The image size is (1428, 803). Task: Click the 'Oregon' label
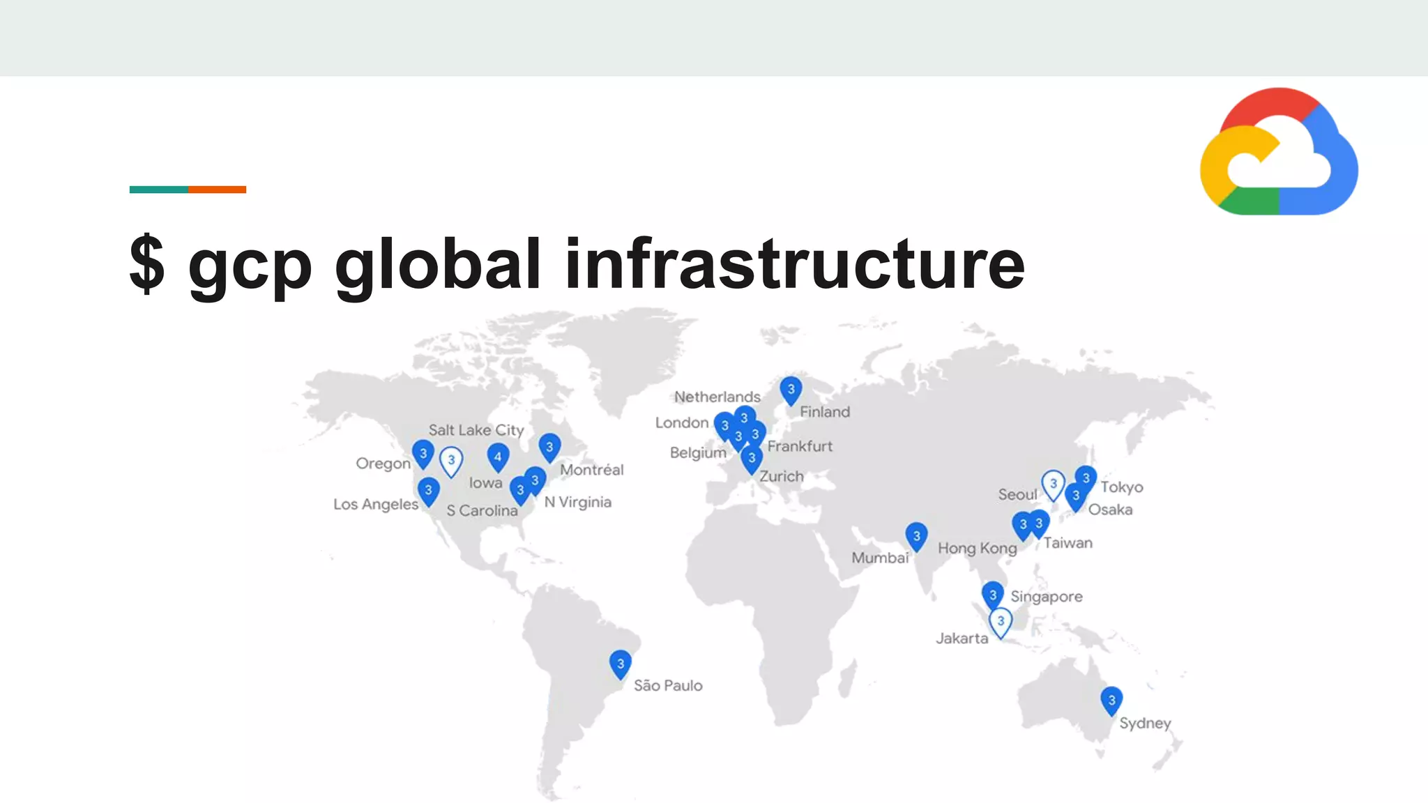click(383, 464)
